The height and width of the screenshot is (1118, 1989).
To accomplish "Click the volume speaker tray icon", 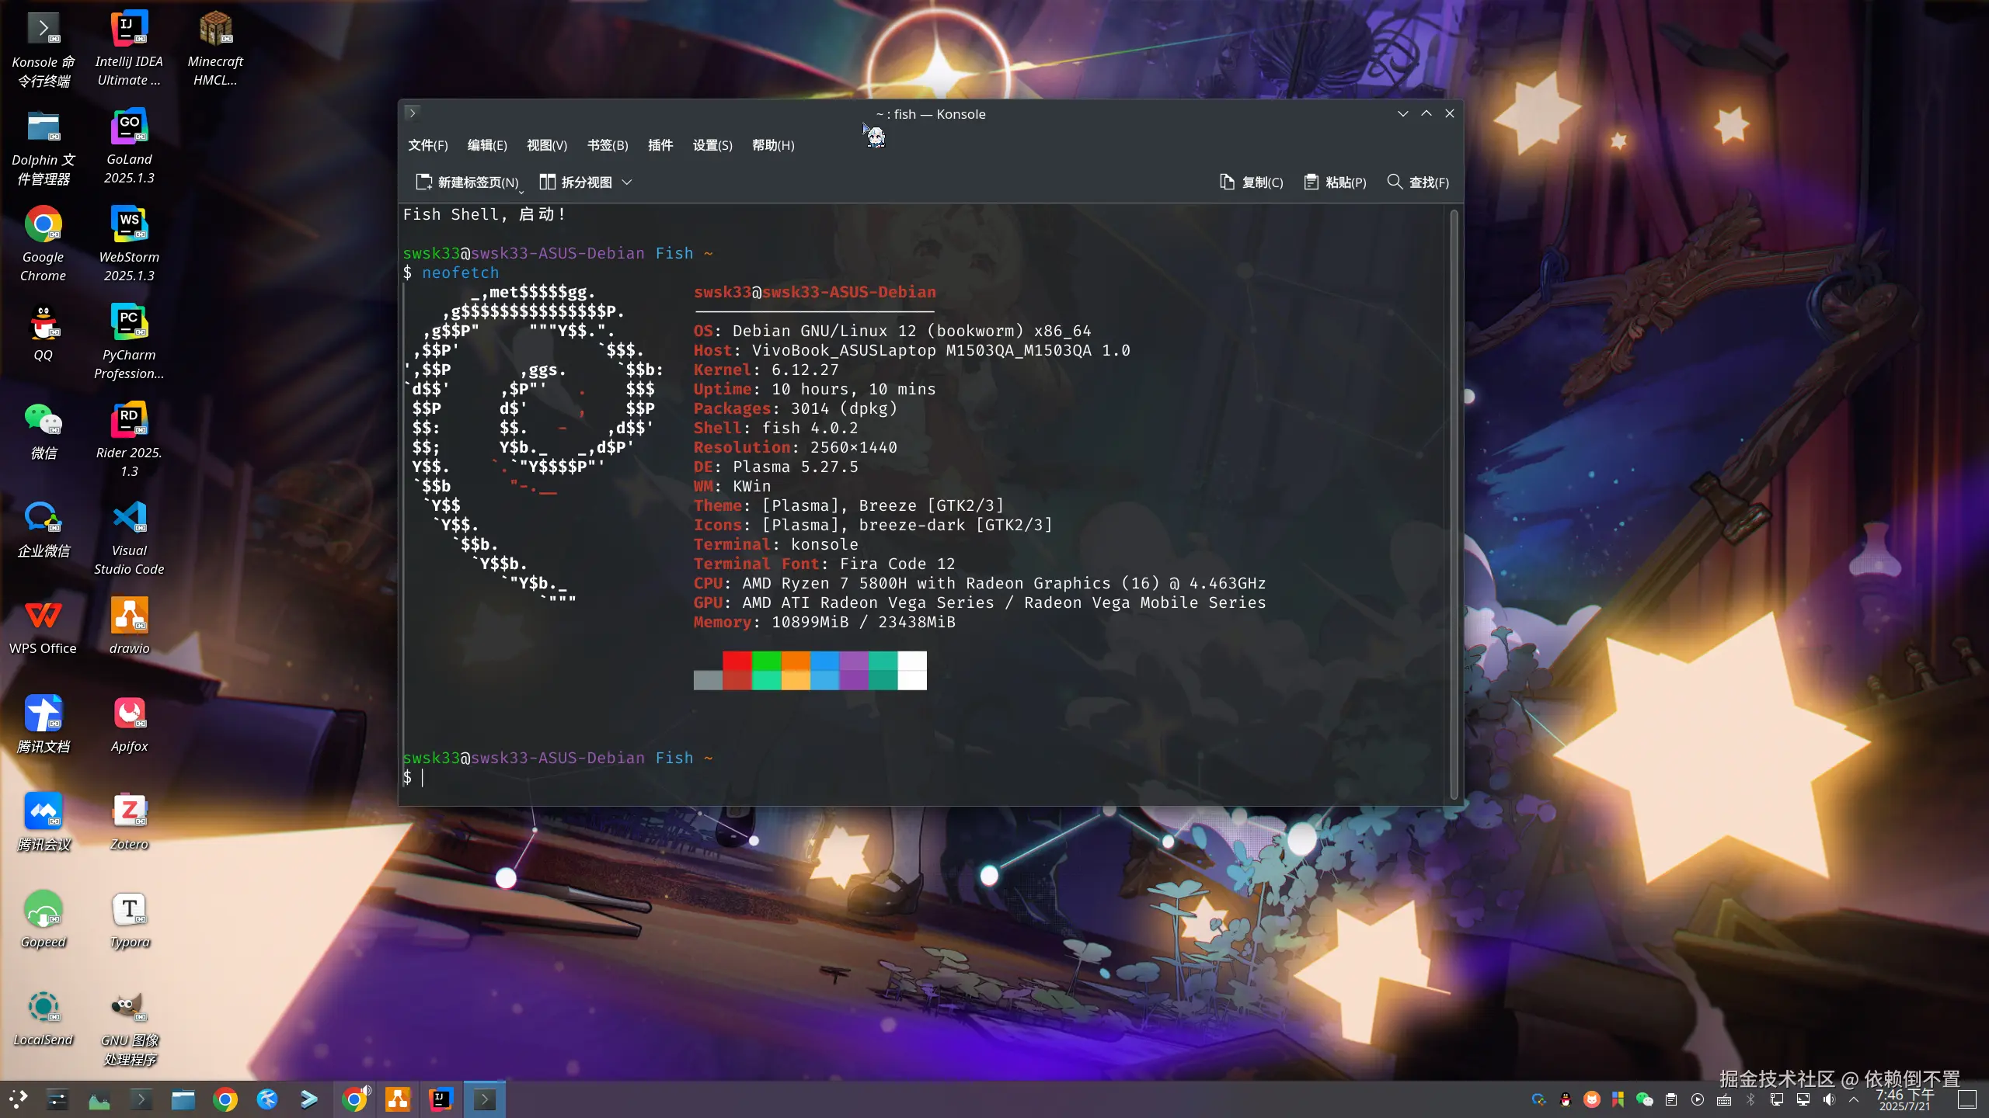I will pyautogui.click(x=1829, y=1099).
